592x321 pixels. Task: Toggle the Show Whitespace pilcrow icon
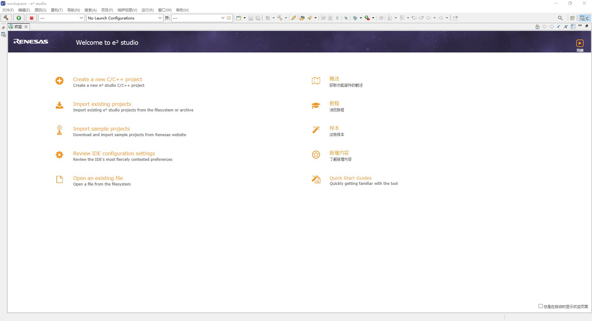[x=337, y=18]
